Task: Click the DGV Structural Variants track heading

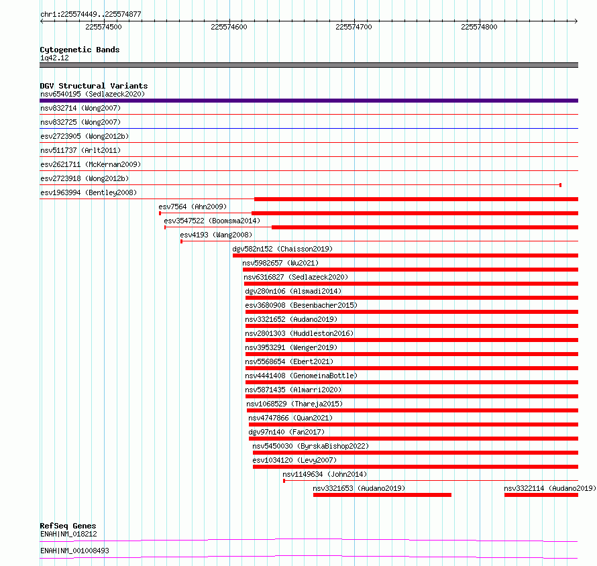Action: point(94,86)
